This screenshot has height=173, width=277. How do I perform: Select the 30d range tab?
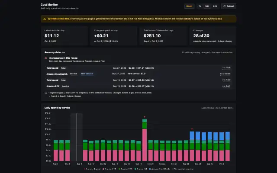pyautogui.click(x=207, y=6)
